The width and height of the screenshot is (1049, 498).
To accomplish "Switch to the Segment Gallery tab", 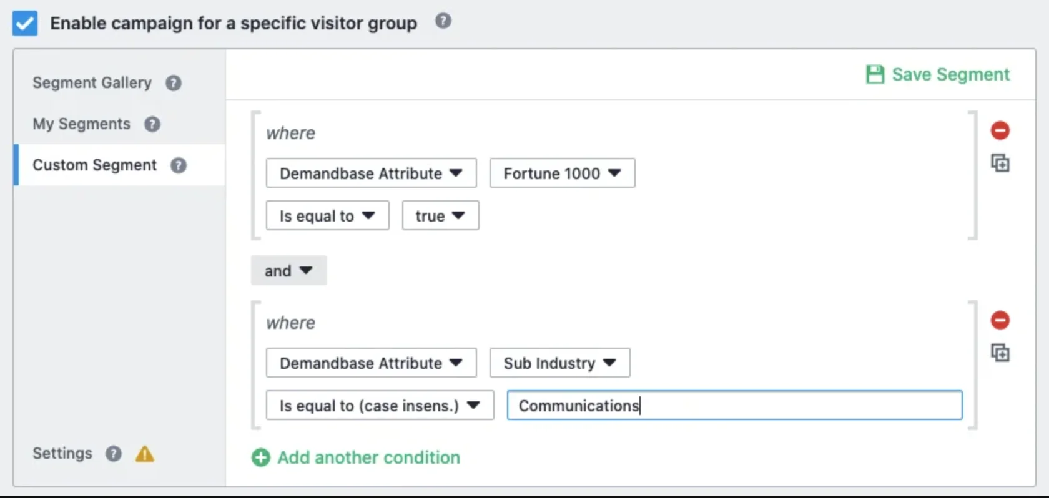I will (92, 83).
